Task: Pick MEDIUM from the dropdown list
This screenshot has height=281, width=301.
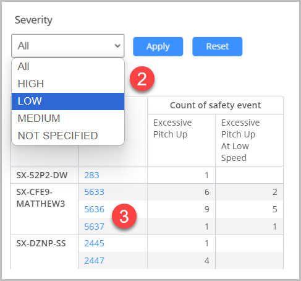Action: click(x=68, y=118)
